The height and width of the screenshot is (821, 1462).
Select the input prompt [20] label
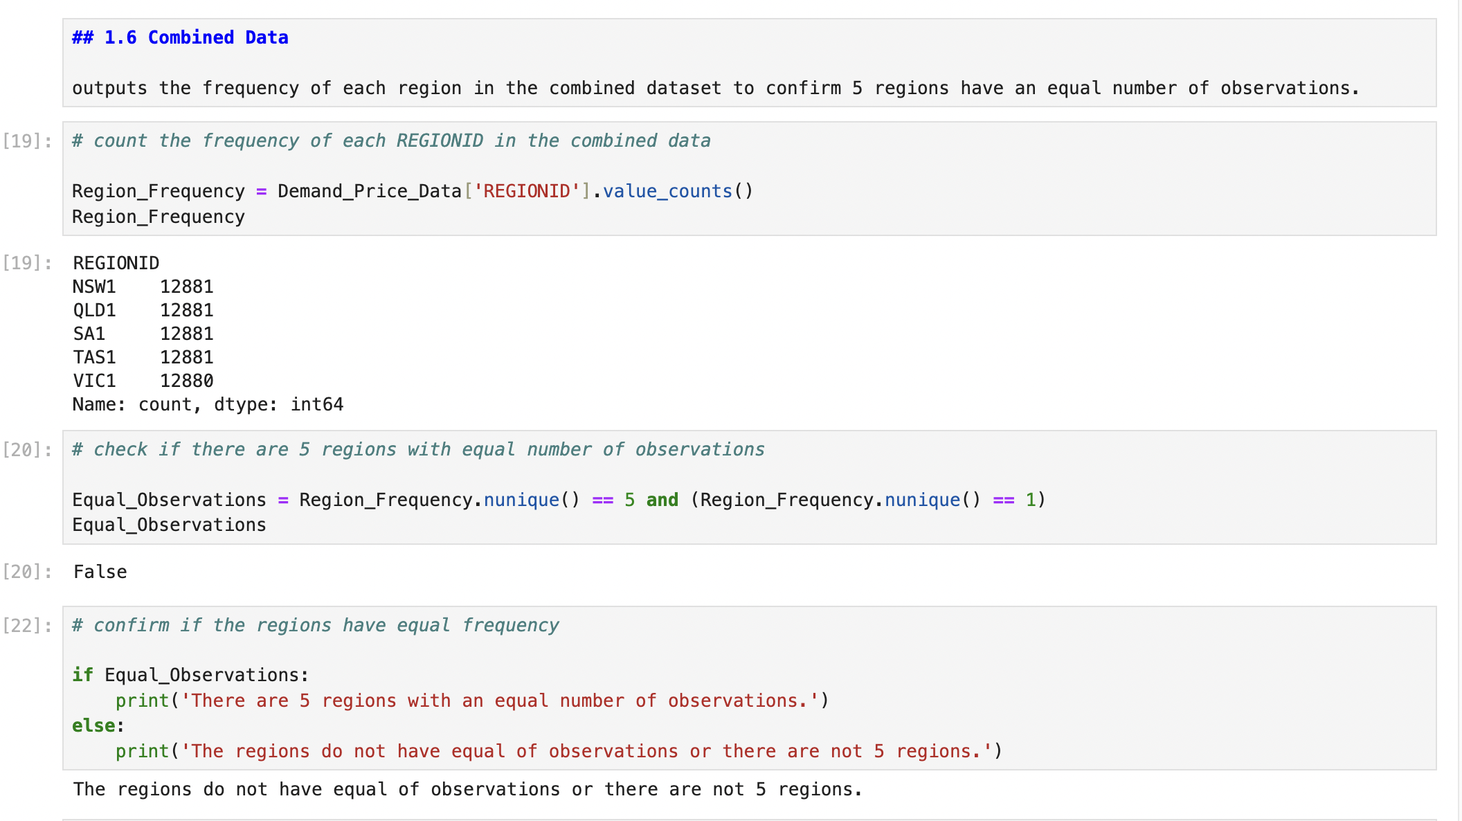coord(27,450)
